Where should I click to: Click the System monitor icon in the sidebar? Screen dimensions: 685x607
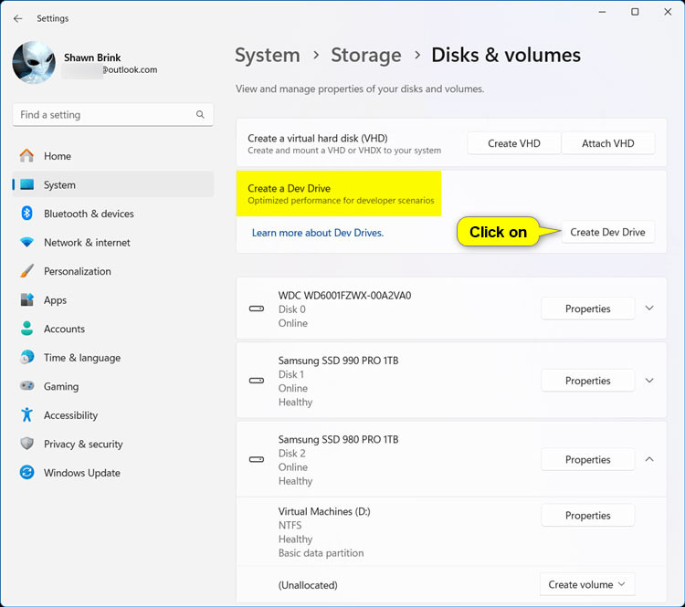coord(26,184)
